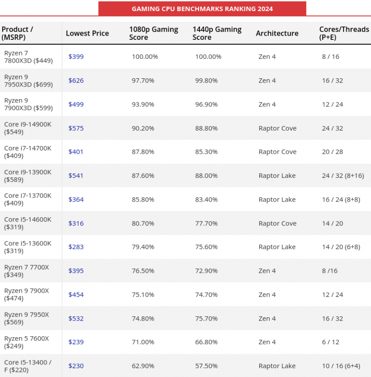This screenshot has height=377, width=371.
Task: Open the $401 Core i7-14700K price link
Action: 76,152
